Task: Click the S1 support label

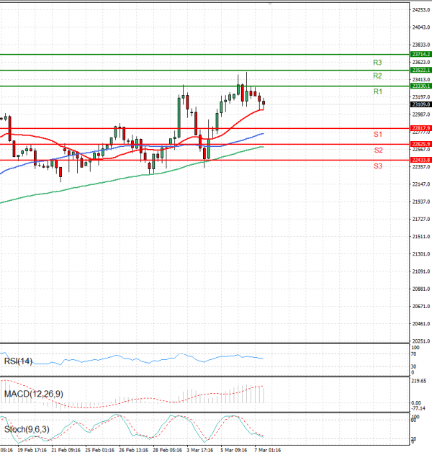Action: 378,135
